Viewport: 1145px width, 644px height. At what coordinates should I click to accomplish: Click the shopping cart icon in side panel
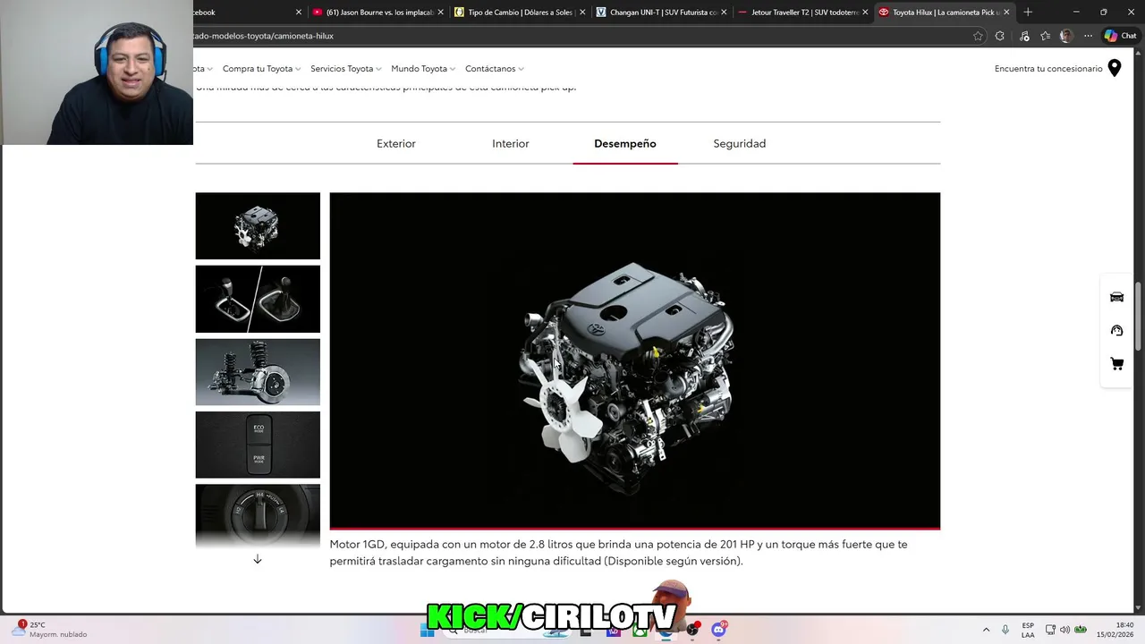1116,364
